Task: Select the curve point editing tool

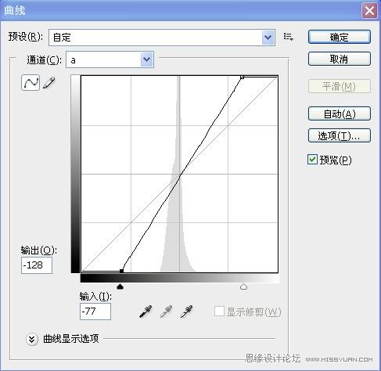Action: 31,82
